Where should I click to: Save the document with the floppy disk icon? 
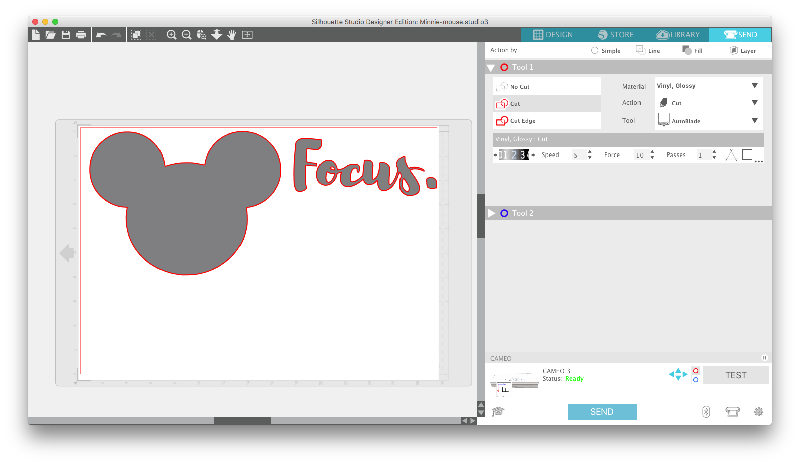(x=66, y=35)
